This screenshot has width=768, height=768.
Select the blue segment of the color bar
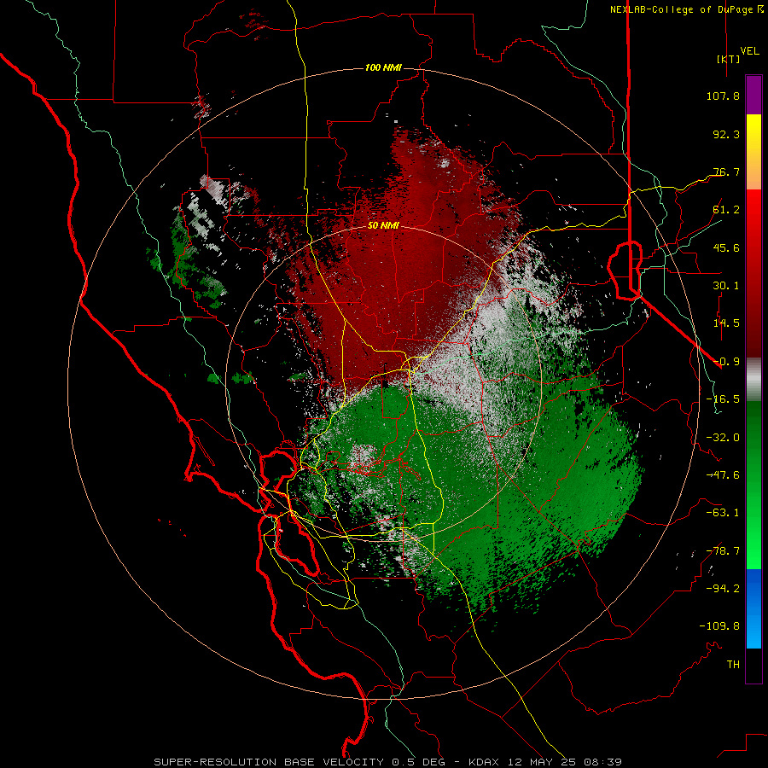coord(753,608)
